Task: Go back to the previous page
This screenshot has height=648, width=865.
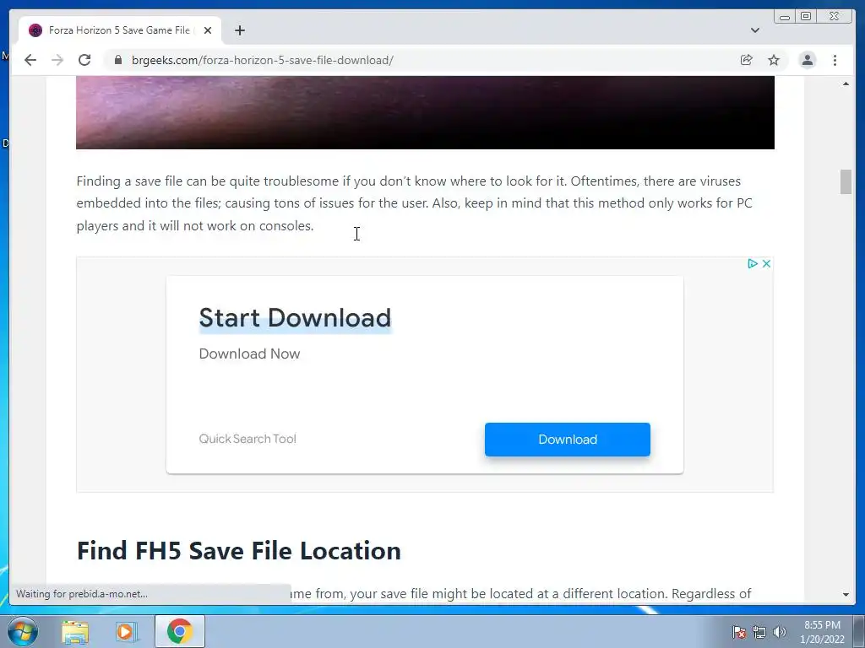Action: pyautogui.click(x=30, y=60)
